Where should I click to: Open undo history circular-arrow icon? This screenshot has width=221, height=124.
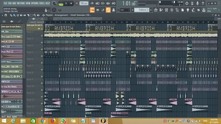click(x=187, y=3)
